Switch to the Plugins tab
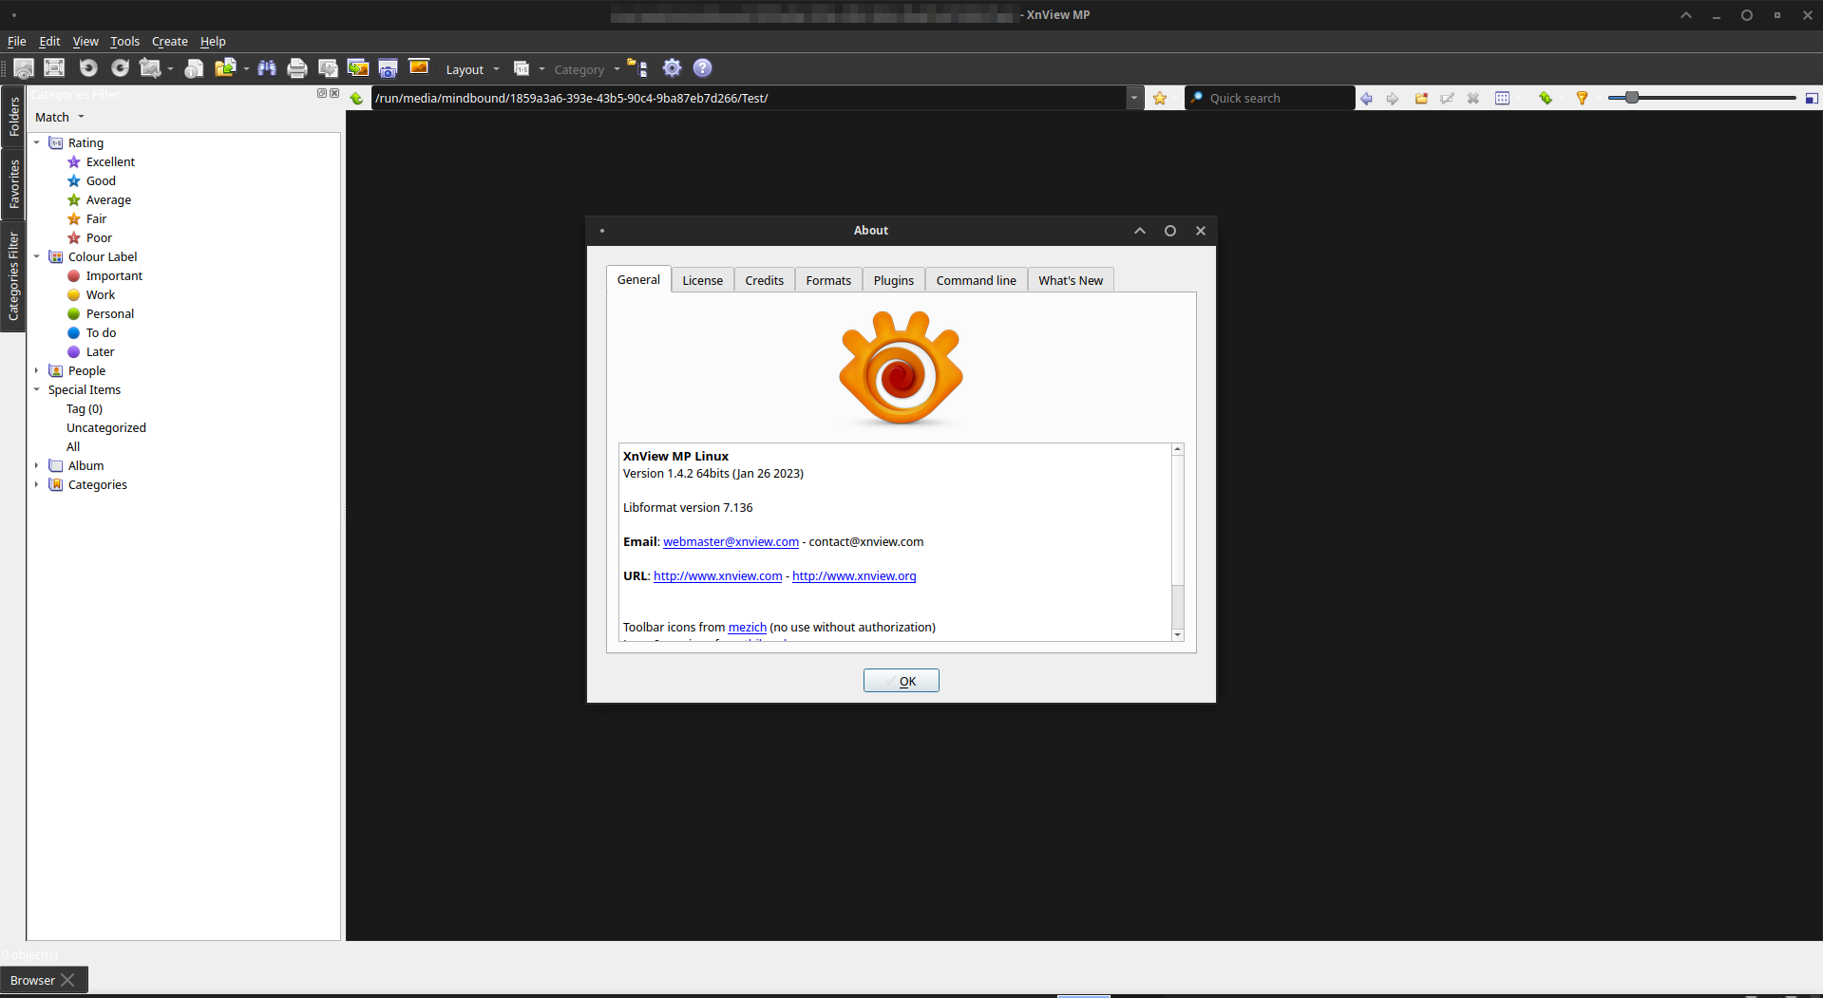Screen dimensions: 1823x998 [x=894, y=280]
